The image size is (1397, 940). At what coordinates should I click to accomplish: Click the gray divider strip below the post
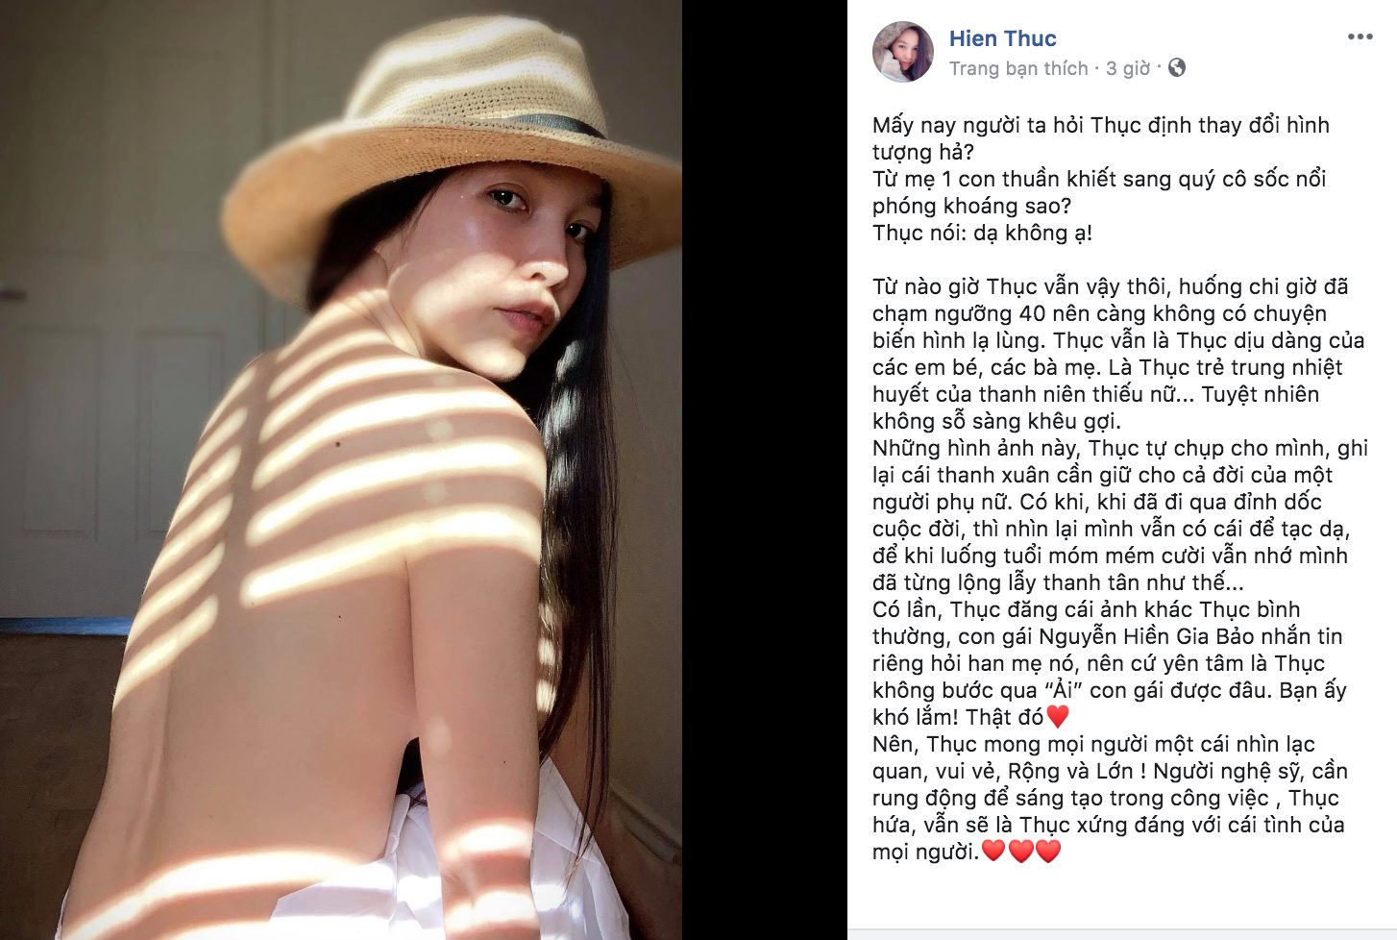(x=1122, y=934)
